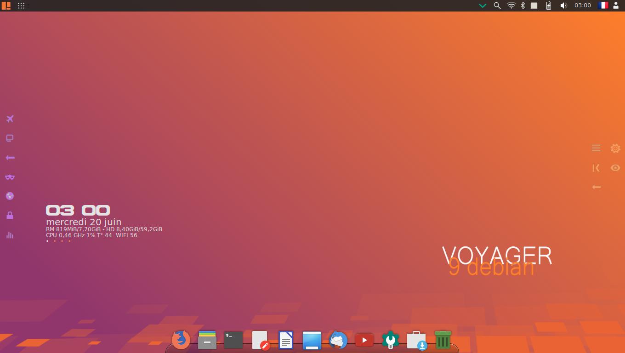Launch the terminal from the dock

tap(233, 340)
